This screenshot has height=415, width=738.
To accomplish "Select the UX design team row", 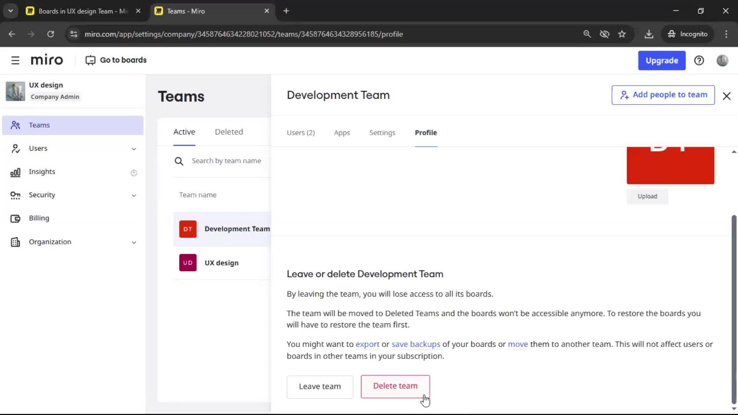I will pos(222,263).
